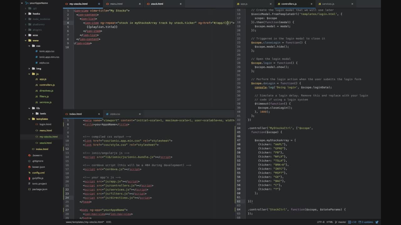The height and width of the screenshot is (225, 401).
Task: Collapse the templates folder
Action: click(x=29, y=119)
